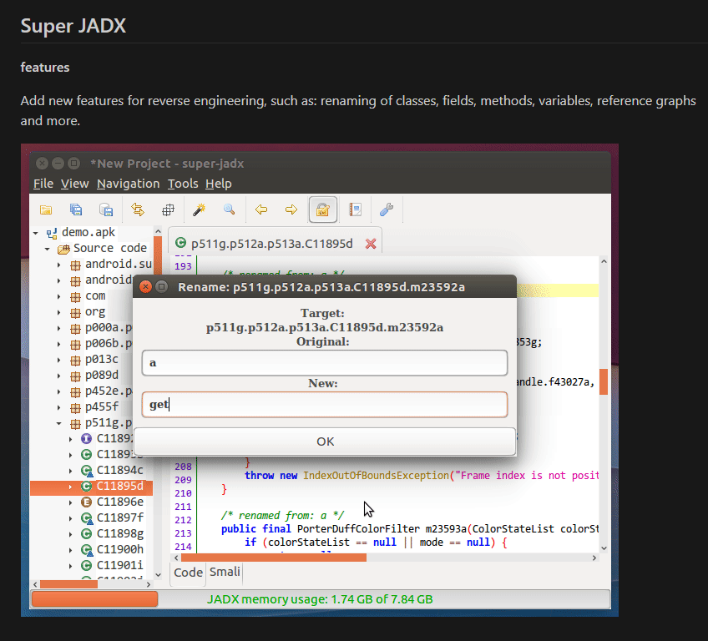Image resolution: width=708 pixels, height=641 pixels.
Task: Click the JADX memory usage progress bar
Action: click(x=321, y=599)
